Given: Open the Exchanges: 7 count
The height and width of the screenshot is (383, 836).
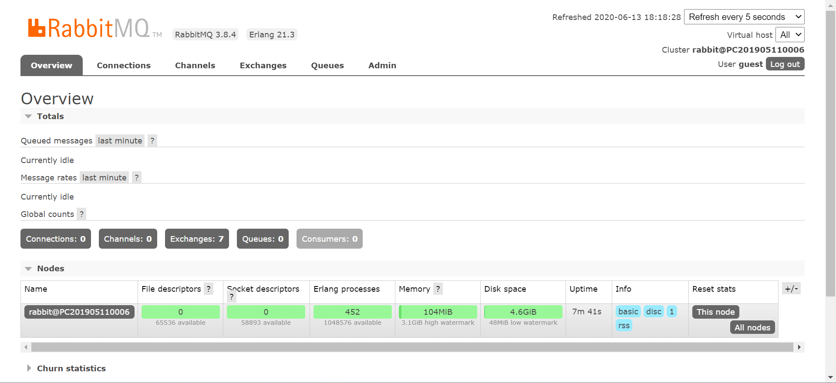Looking at the screenshot, I should pos(197,239).
